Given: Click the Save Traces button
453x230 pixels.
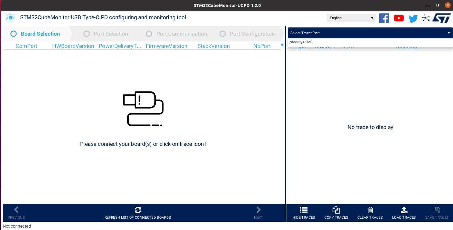Looking at the screenshot, I should (x=437, y=213).
